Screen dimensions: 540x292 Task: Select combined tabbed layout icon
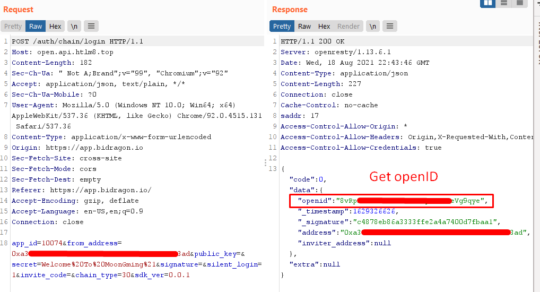coord(520,3)
